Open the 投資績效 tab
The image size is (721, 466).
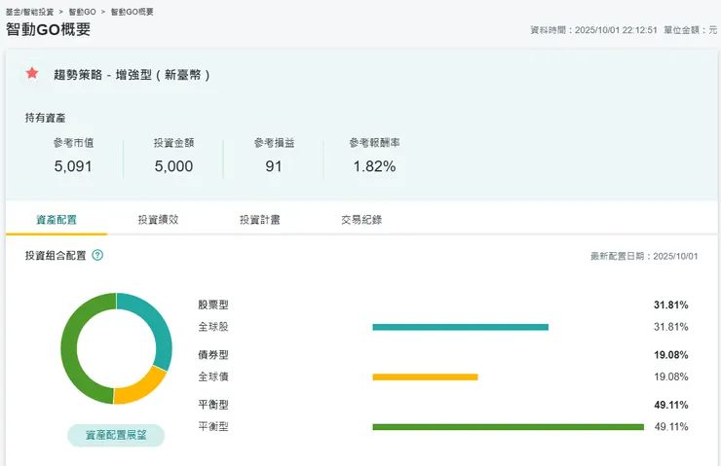click(158, 220)
